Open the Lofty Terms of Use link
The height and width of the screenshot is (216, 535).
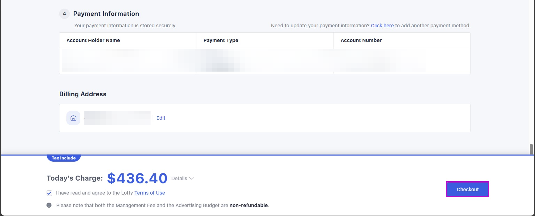[150, 193]
